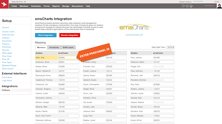Click empty Personnel ID field for Pingel, Erik
The height and width of the screenshot is (124, 222).
(163, 66)
